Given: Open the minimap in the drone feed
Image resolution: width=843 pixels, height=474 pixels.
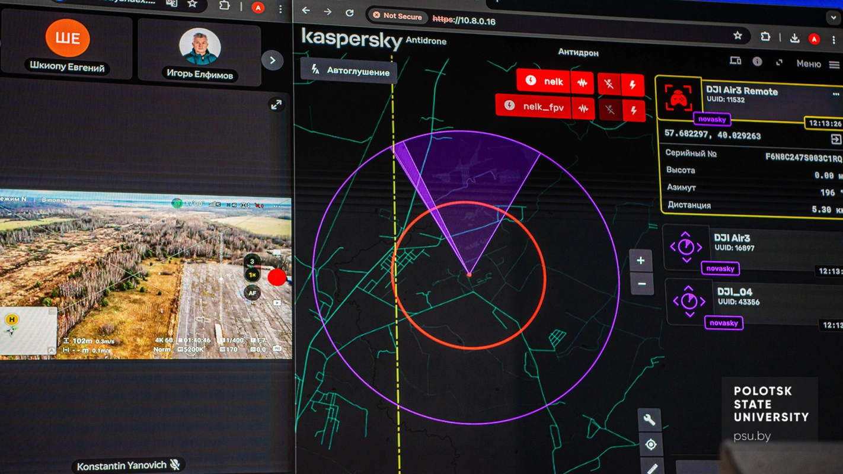Looking at the screenshot, I should (28, 331).
